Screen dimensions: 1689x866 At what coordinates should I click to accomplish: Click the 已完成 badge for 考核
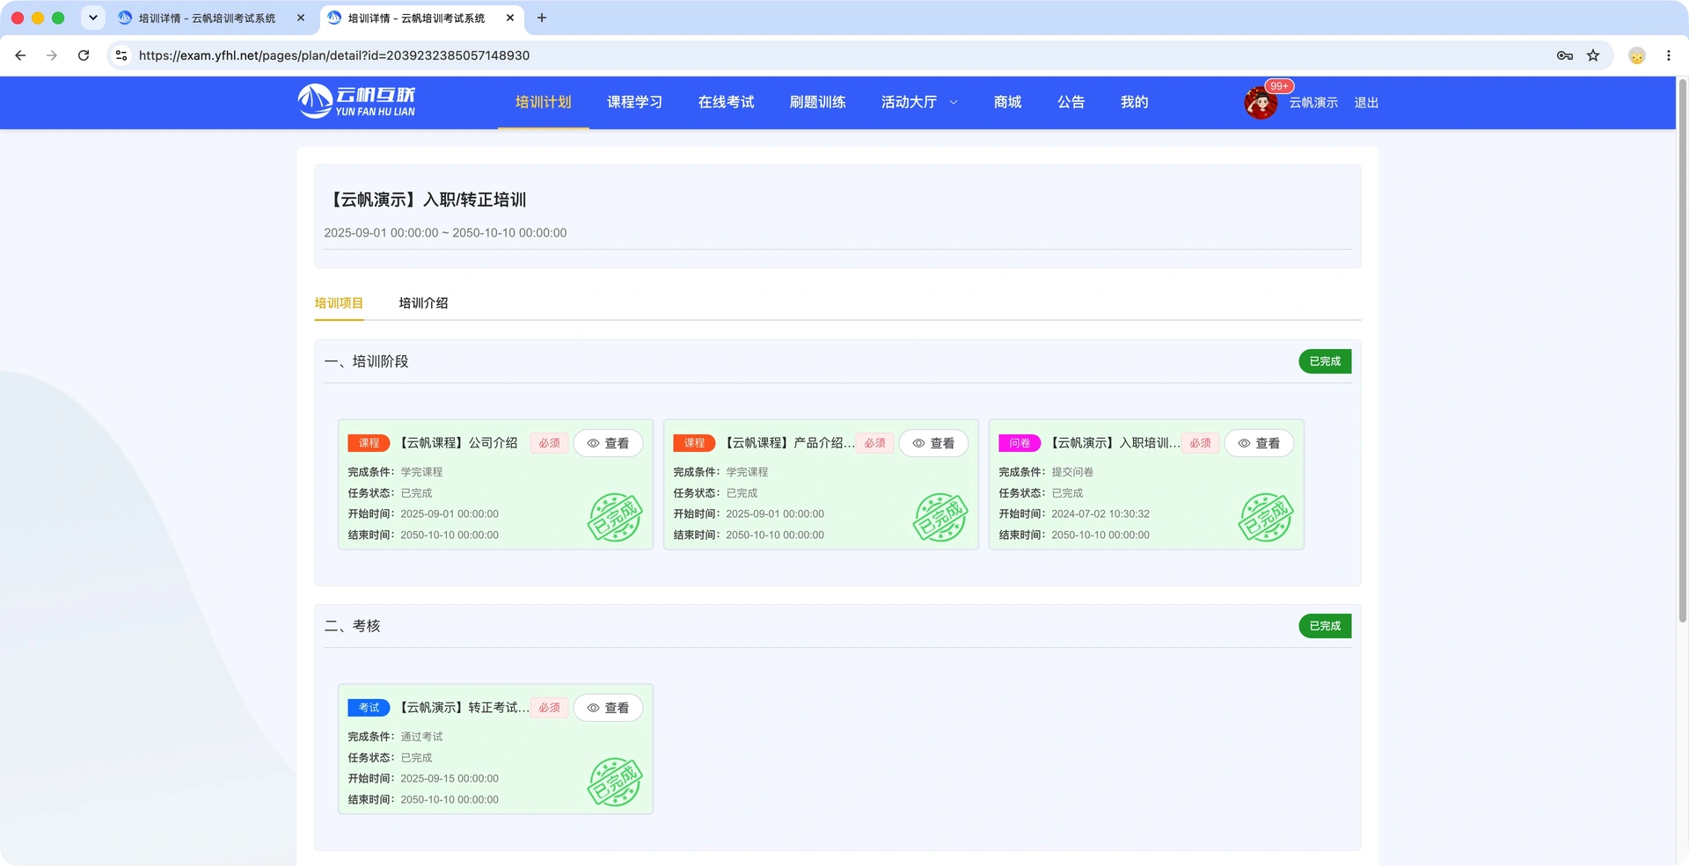coord(1325,626)
